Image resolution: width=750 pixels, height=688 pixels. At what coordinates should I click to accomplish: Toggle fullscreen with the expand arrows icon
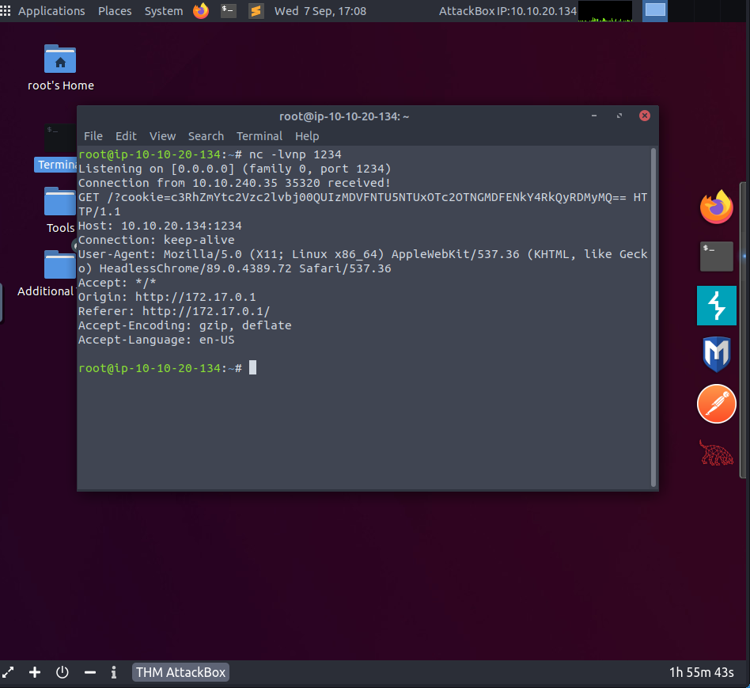[8, 672]
